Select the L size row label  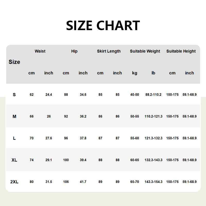[x=14, y=138]
